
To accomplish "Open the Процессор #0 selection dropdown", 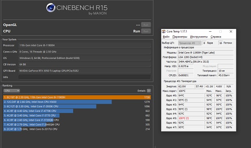I will tap(190, 43).
